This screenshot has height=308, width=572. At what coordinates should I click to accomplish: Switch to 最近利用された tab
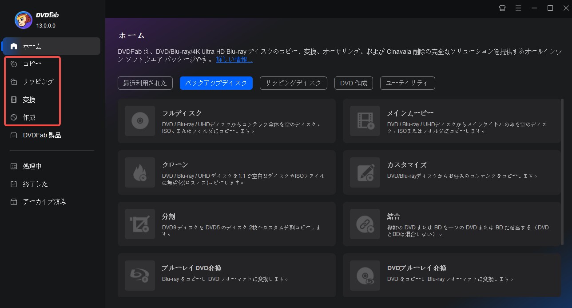(x=145, y=83)
